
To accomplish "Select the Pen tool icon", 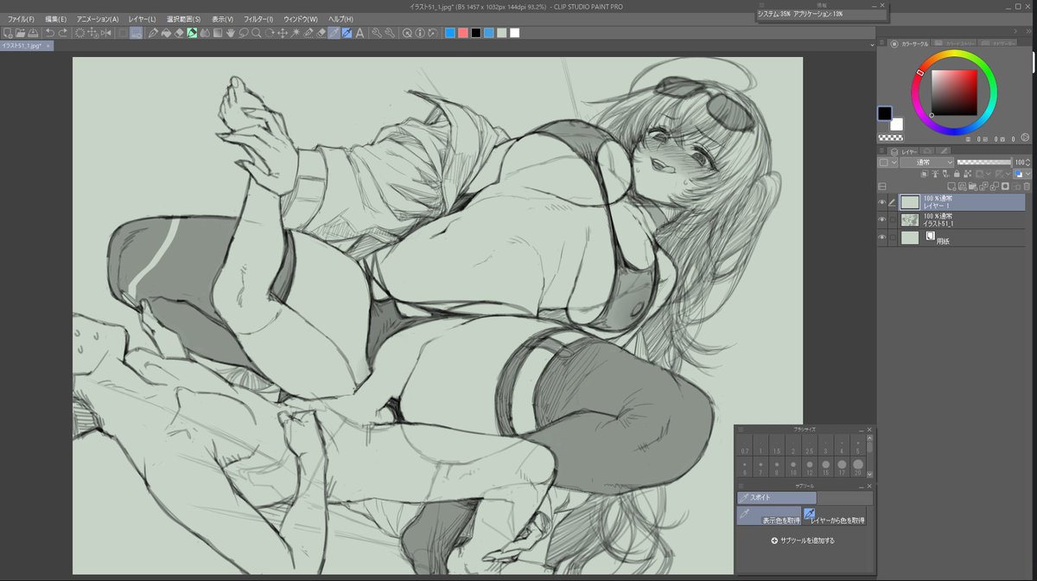I will pos(153,33).
